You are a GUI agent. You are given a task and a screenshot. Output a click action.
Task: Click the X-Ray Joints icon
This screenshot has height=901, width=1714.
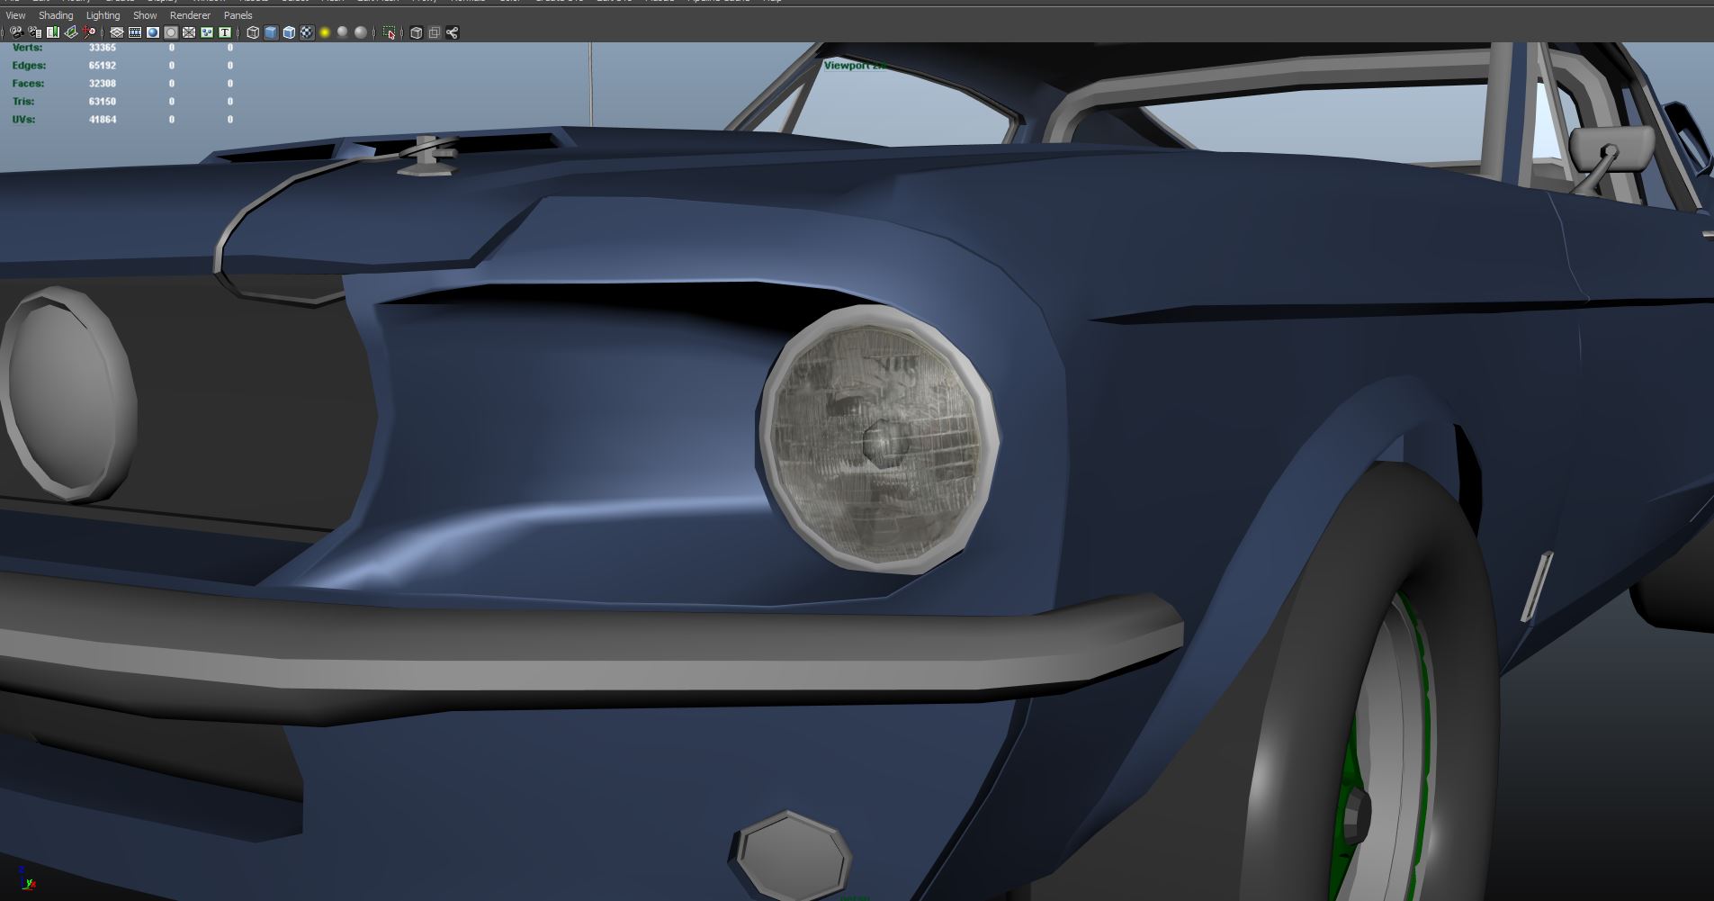[x=453, y=32]
